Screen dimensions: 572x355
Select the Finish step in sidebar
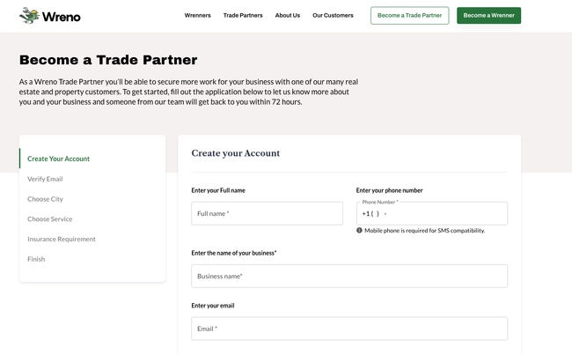(36, 259)
